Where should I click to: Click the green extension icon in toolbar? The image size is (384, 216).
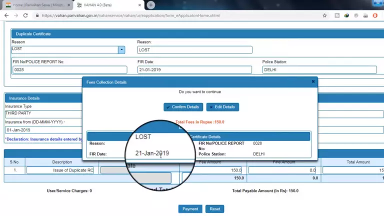coord(345,15)
